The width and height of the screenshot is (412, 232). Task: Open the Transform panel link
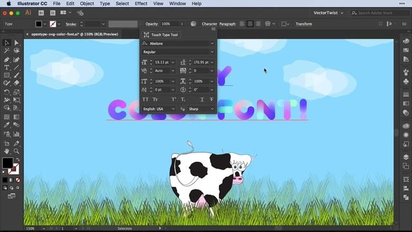click(304, 24)
